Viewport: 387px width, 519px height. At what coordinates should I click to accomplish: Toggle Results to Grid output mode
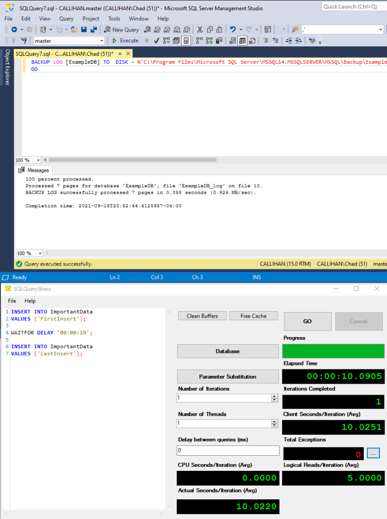[242, 41]
